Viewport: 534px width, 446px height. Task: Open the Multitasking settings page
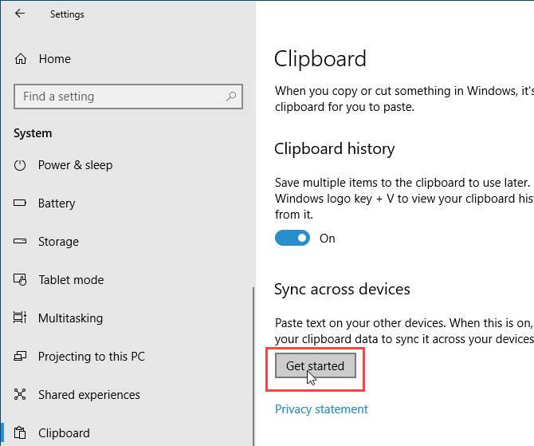[x=70, y=318]
